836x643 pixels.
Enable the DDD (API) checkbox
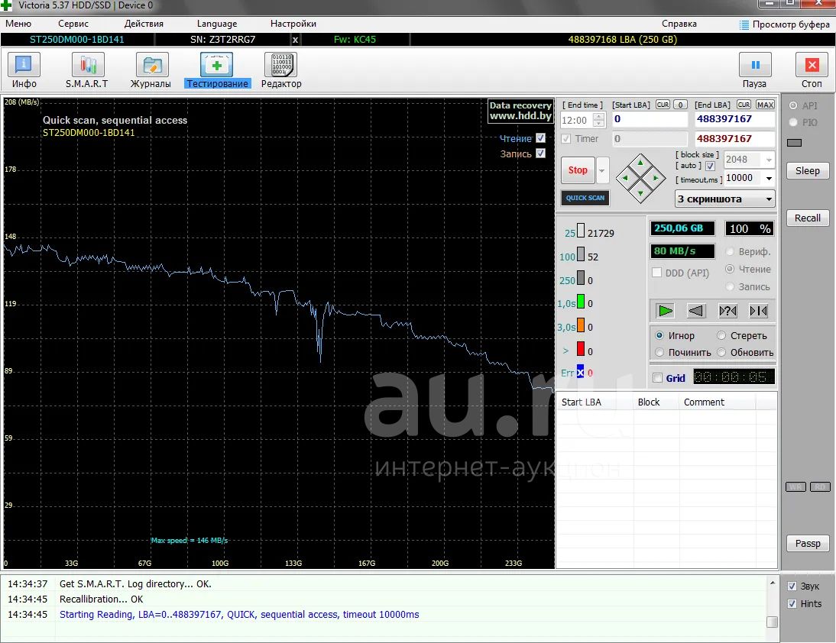tap(657, 273)
